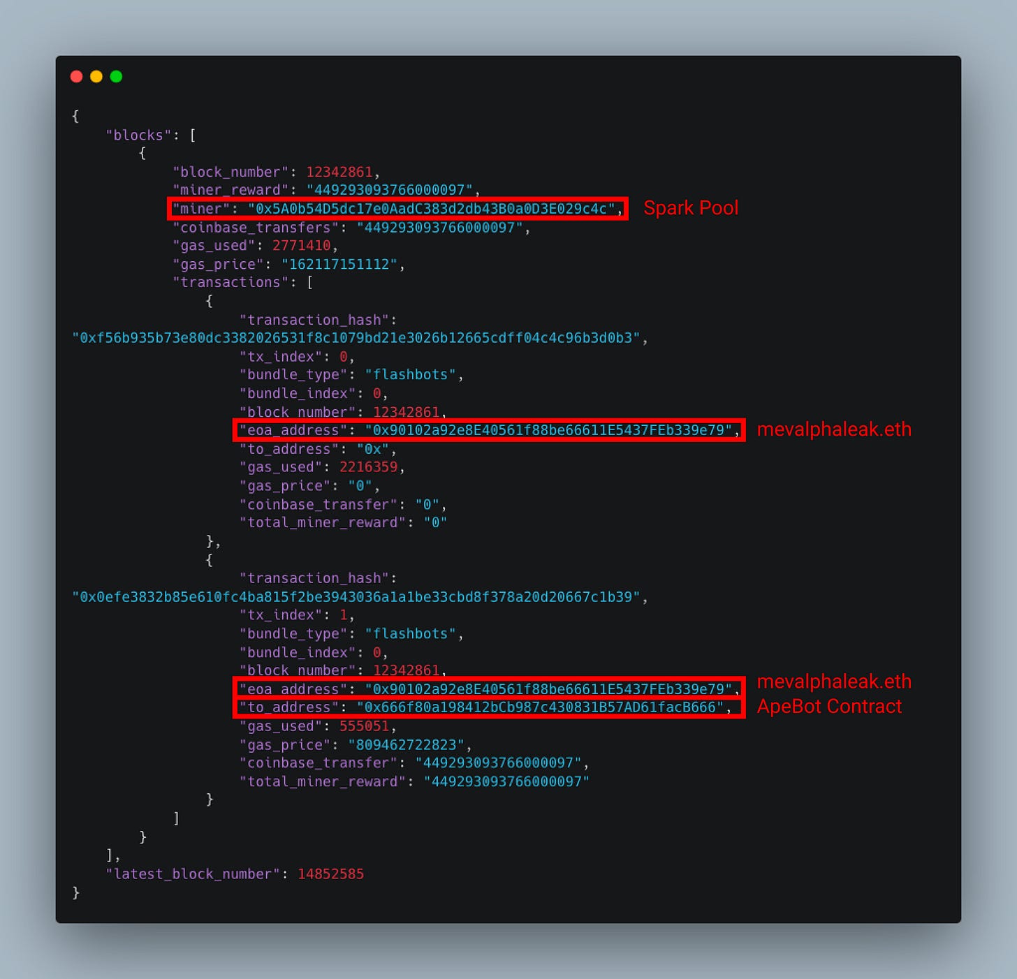Select the latest_block_number 14852585 value
Screen dimensions: 1017x979
coord(331,874)
